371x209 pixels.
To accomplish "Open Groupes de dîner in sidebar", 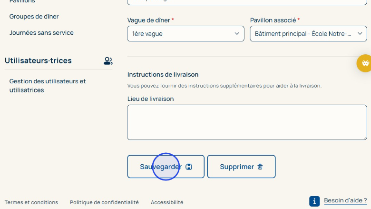I will click(34, 17).
